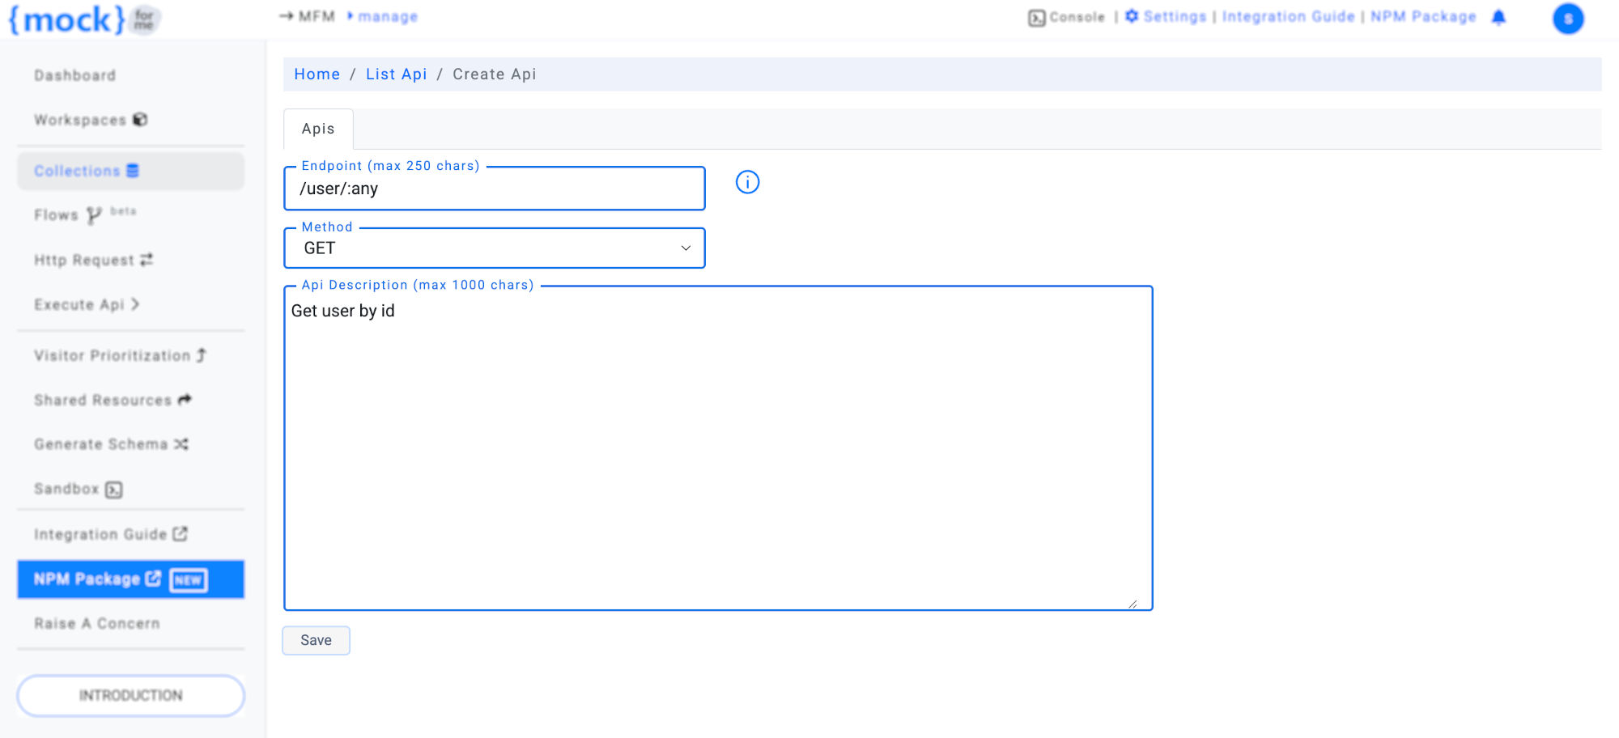The width and height of the screenshot is (1619, 738).
Task: Click the mock for me logo
Action: pos(84,19)
